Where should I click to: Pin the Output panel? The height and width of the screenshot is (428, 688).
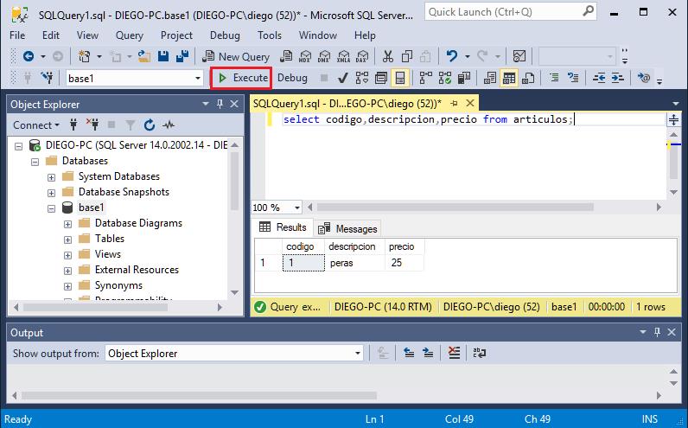(657, 332)
